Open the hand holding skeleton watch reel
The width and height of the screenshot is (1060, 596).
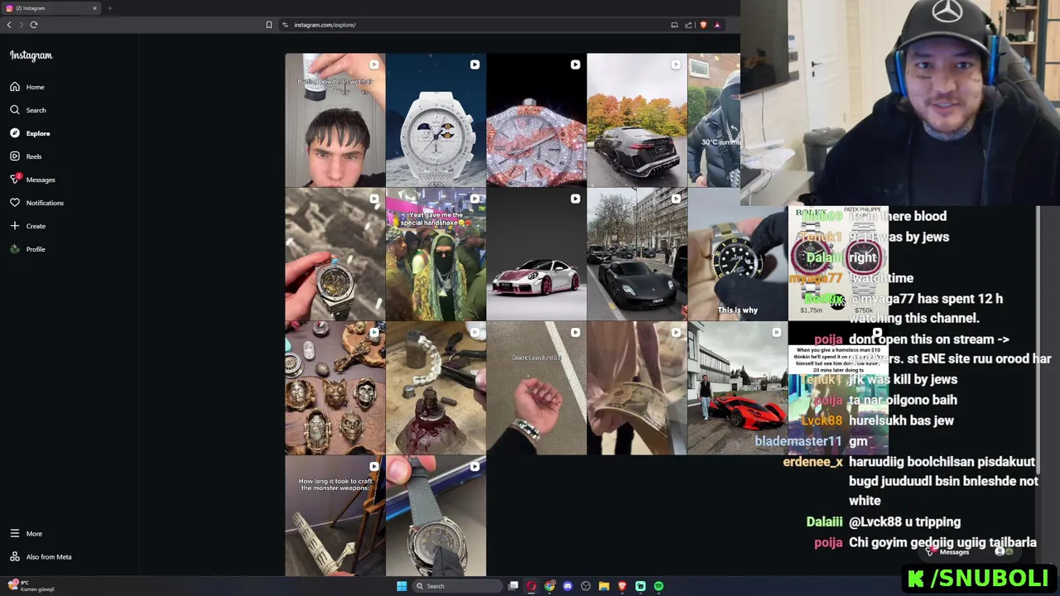pos(335,254)
